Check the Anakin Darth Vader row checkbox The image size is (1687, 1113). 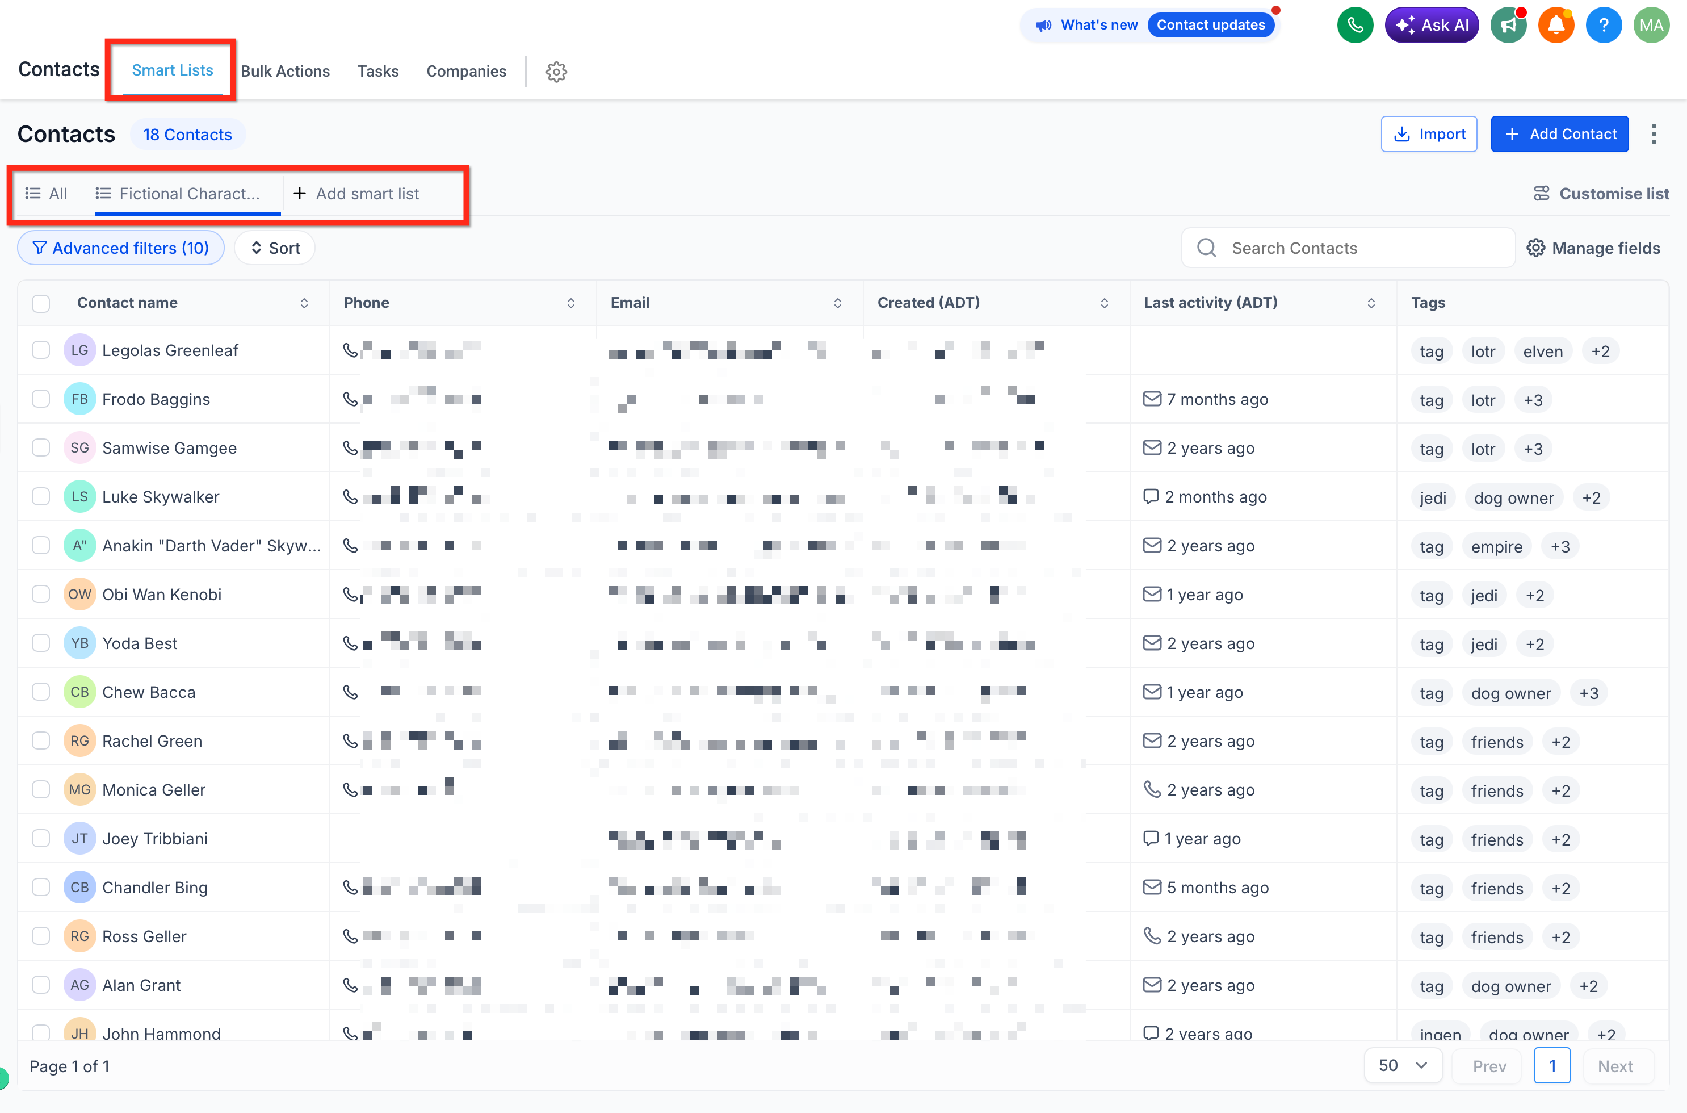[x=41, y=545]
